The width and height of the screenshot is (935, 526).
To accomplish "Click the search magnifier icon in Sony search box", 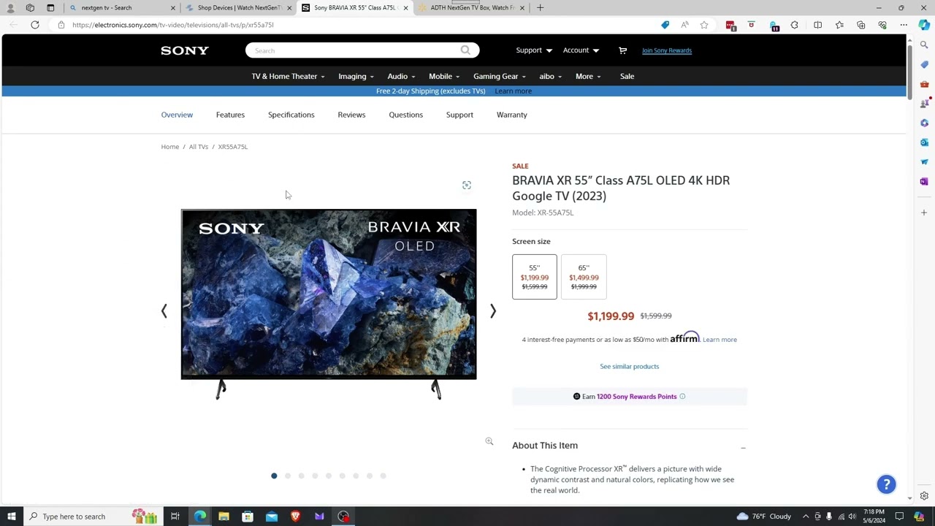I will pyautogui.click(x=465, y=50).
